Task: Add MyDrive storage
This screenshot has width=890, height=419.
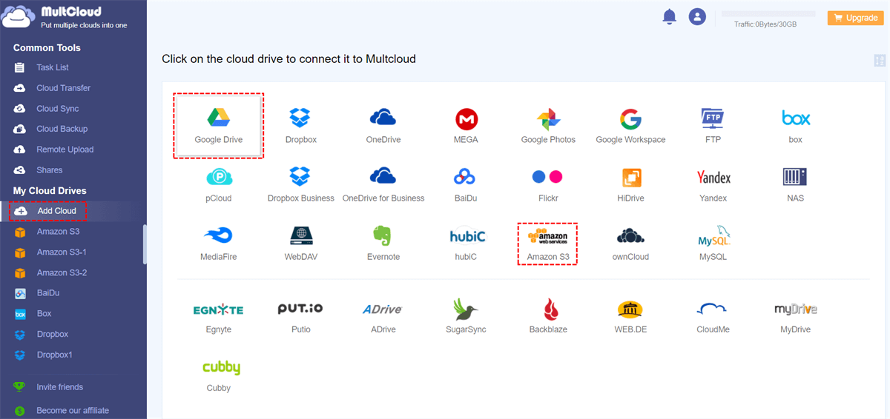Action: [796, 317]
